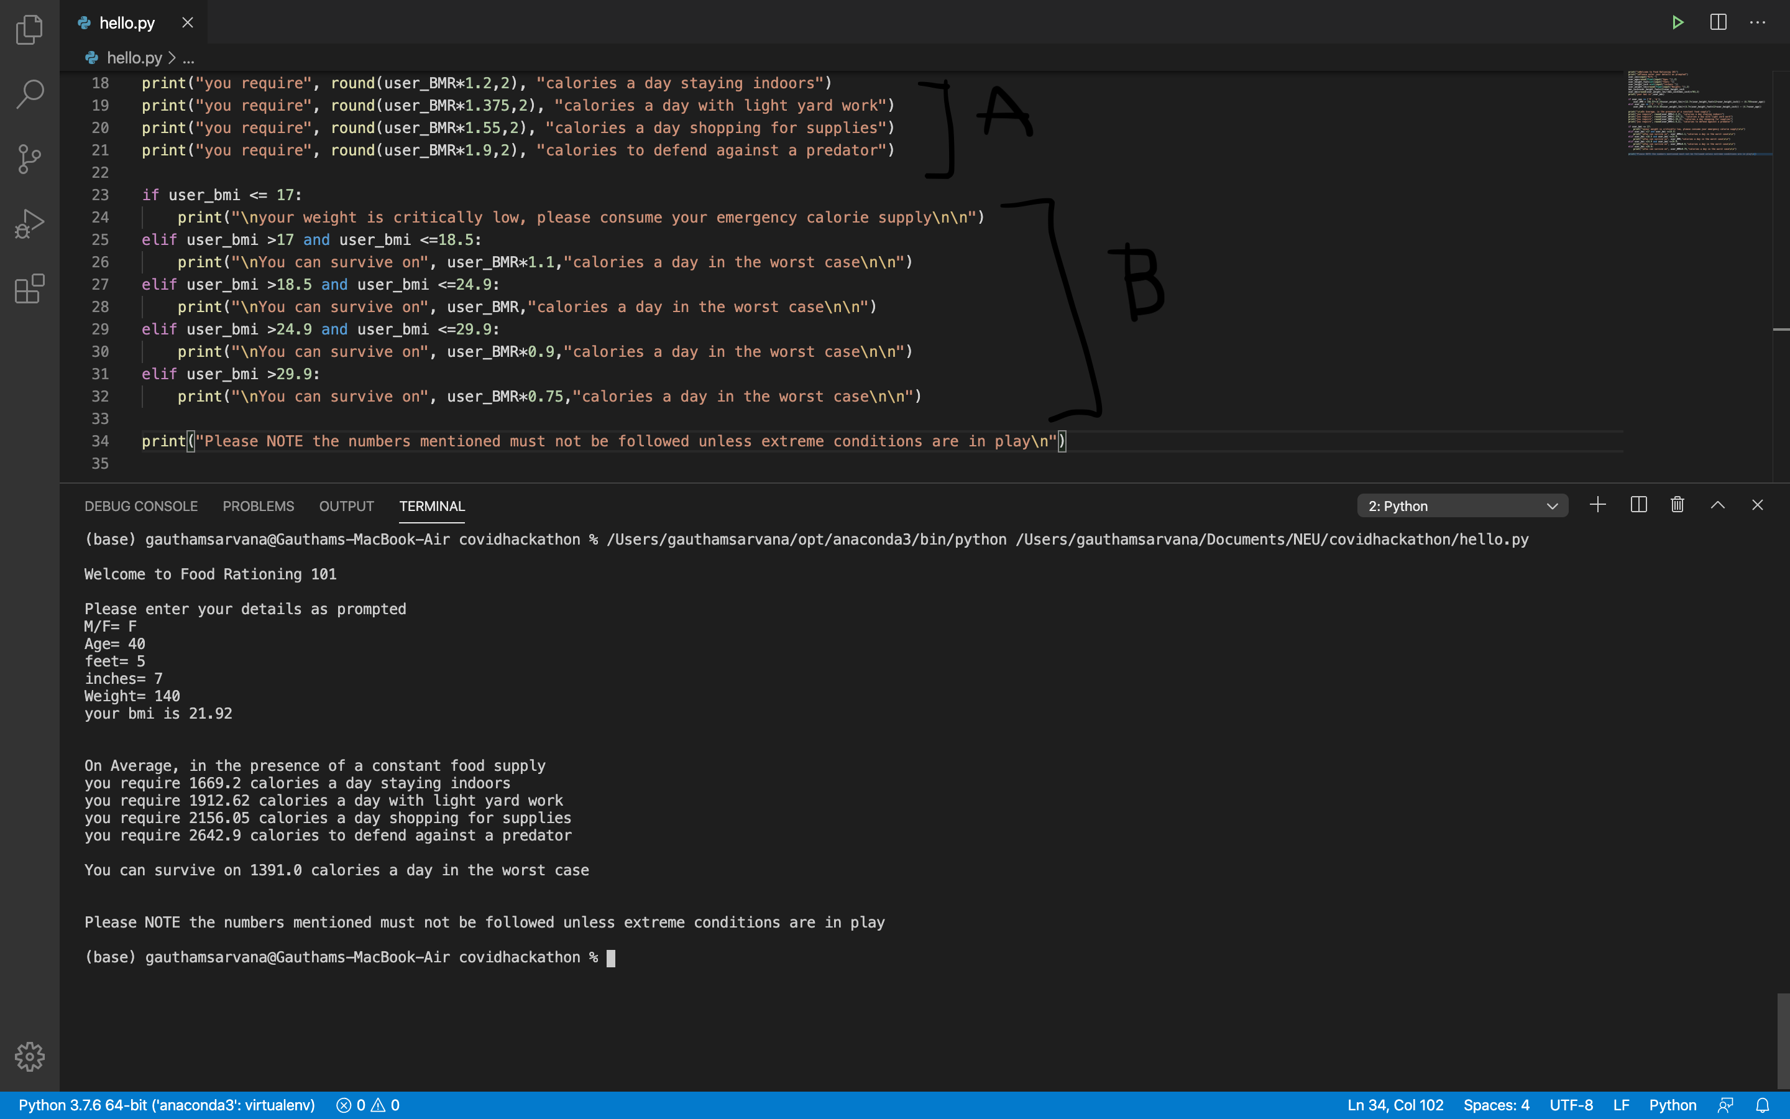Open the '2: Python' terminal selector dropdown
Screen dimensions: 1790x1119
1462,506
